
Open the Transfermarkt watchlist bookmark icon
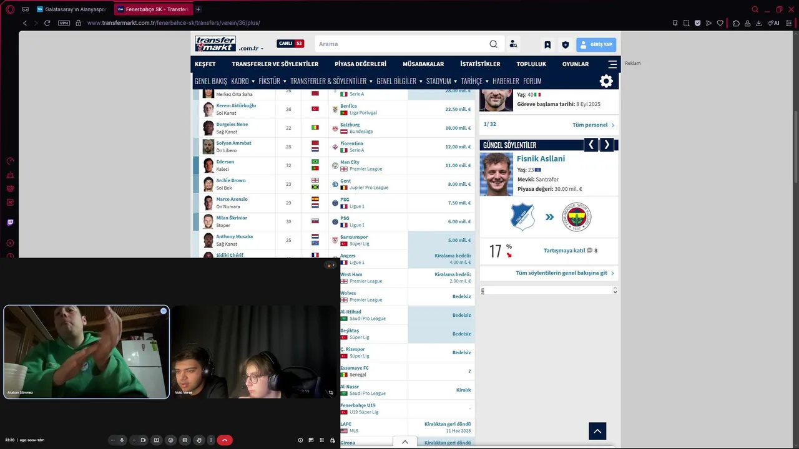[x=547, y=44]
